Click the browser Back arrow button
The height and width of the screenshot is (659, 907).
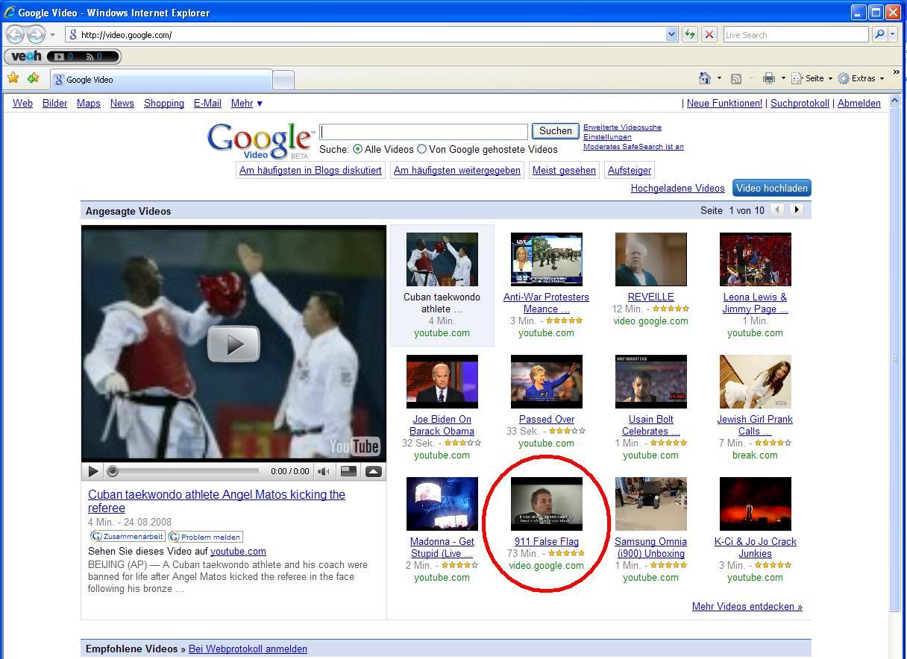coord(15,34)
